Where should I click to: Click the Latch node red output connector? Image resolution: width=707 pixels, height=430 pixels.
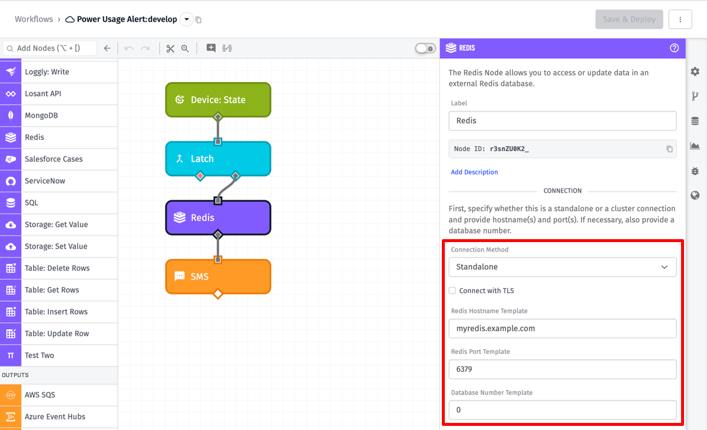[200, 176]
